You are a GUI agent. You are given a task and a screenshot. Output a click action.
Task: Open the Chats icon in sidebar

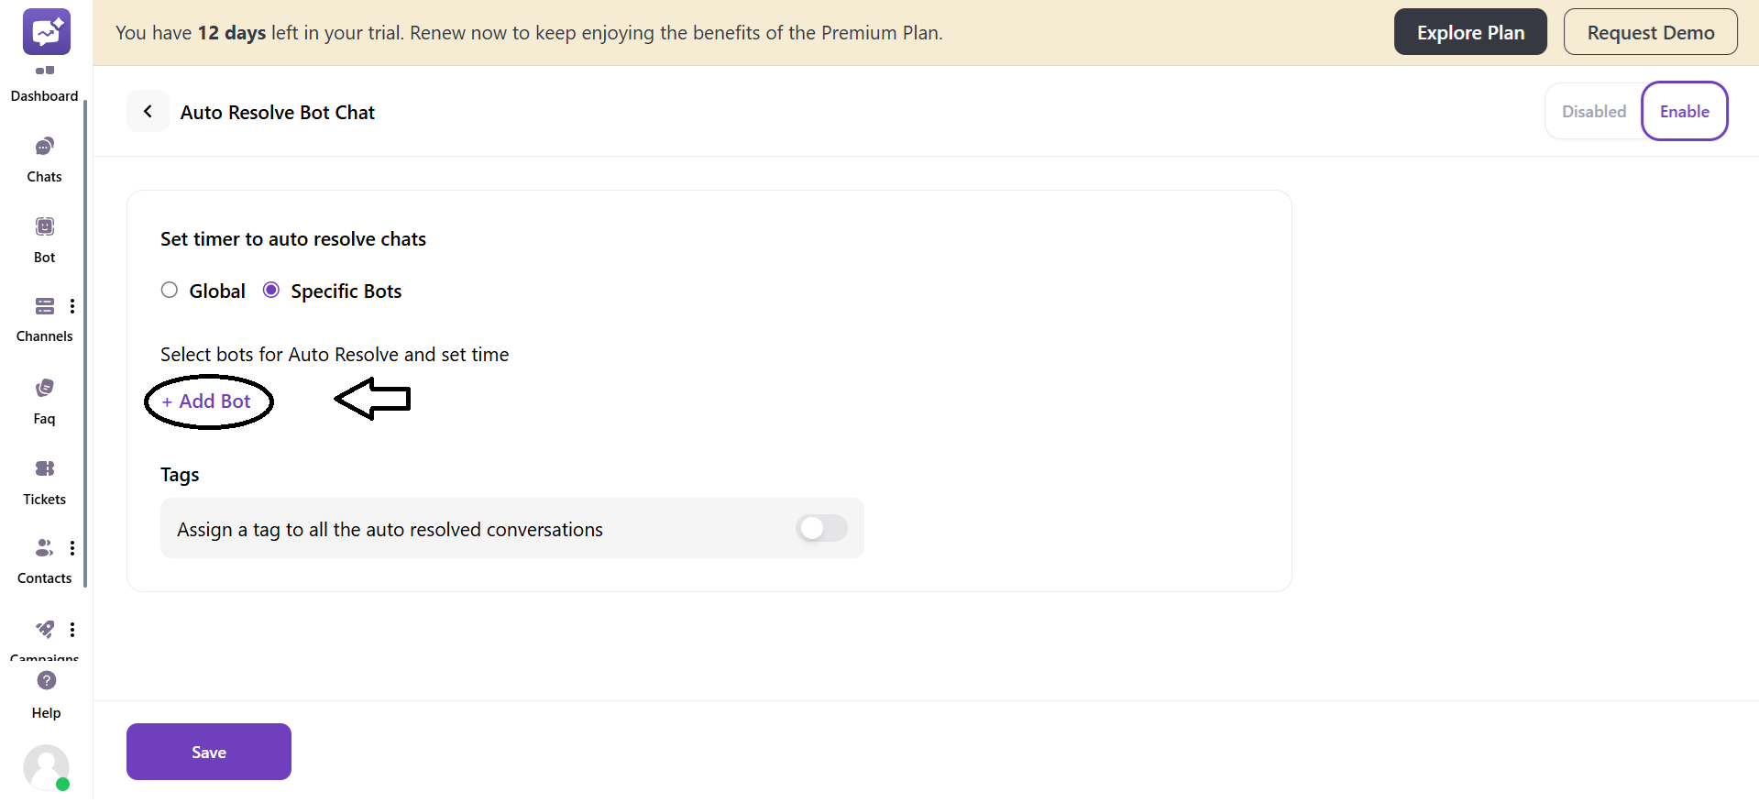coord(44,147)
